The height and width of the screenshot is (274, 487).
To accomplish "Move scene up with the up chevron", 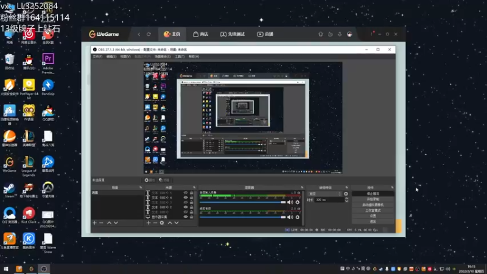I will (x=109, y=223).
